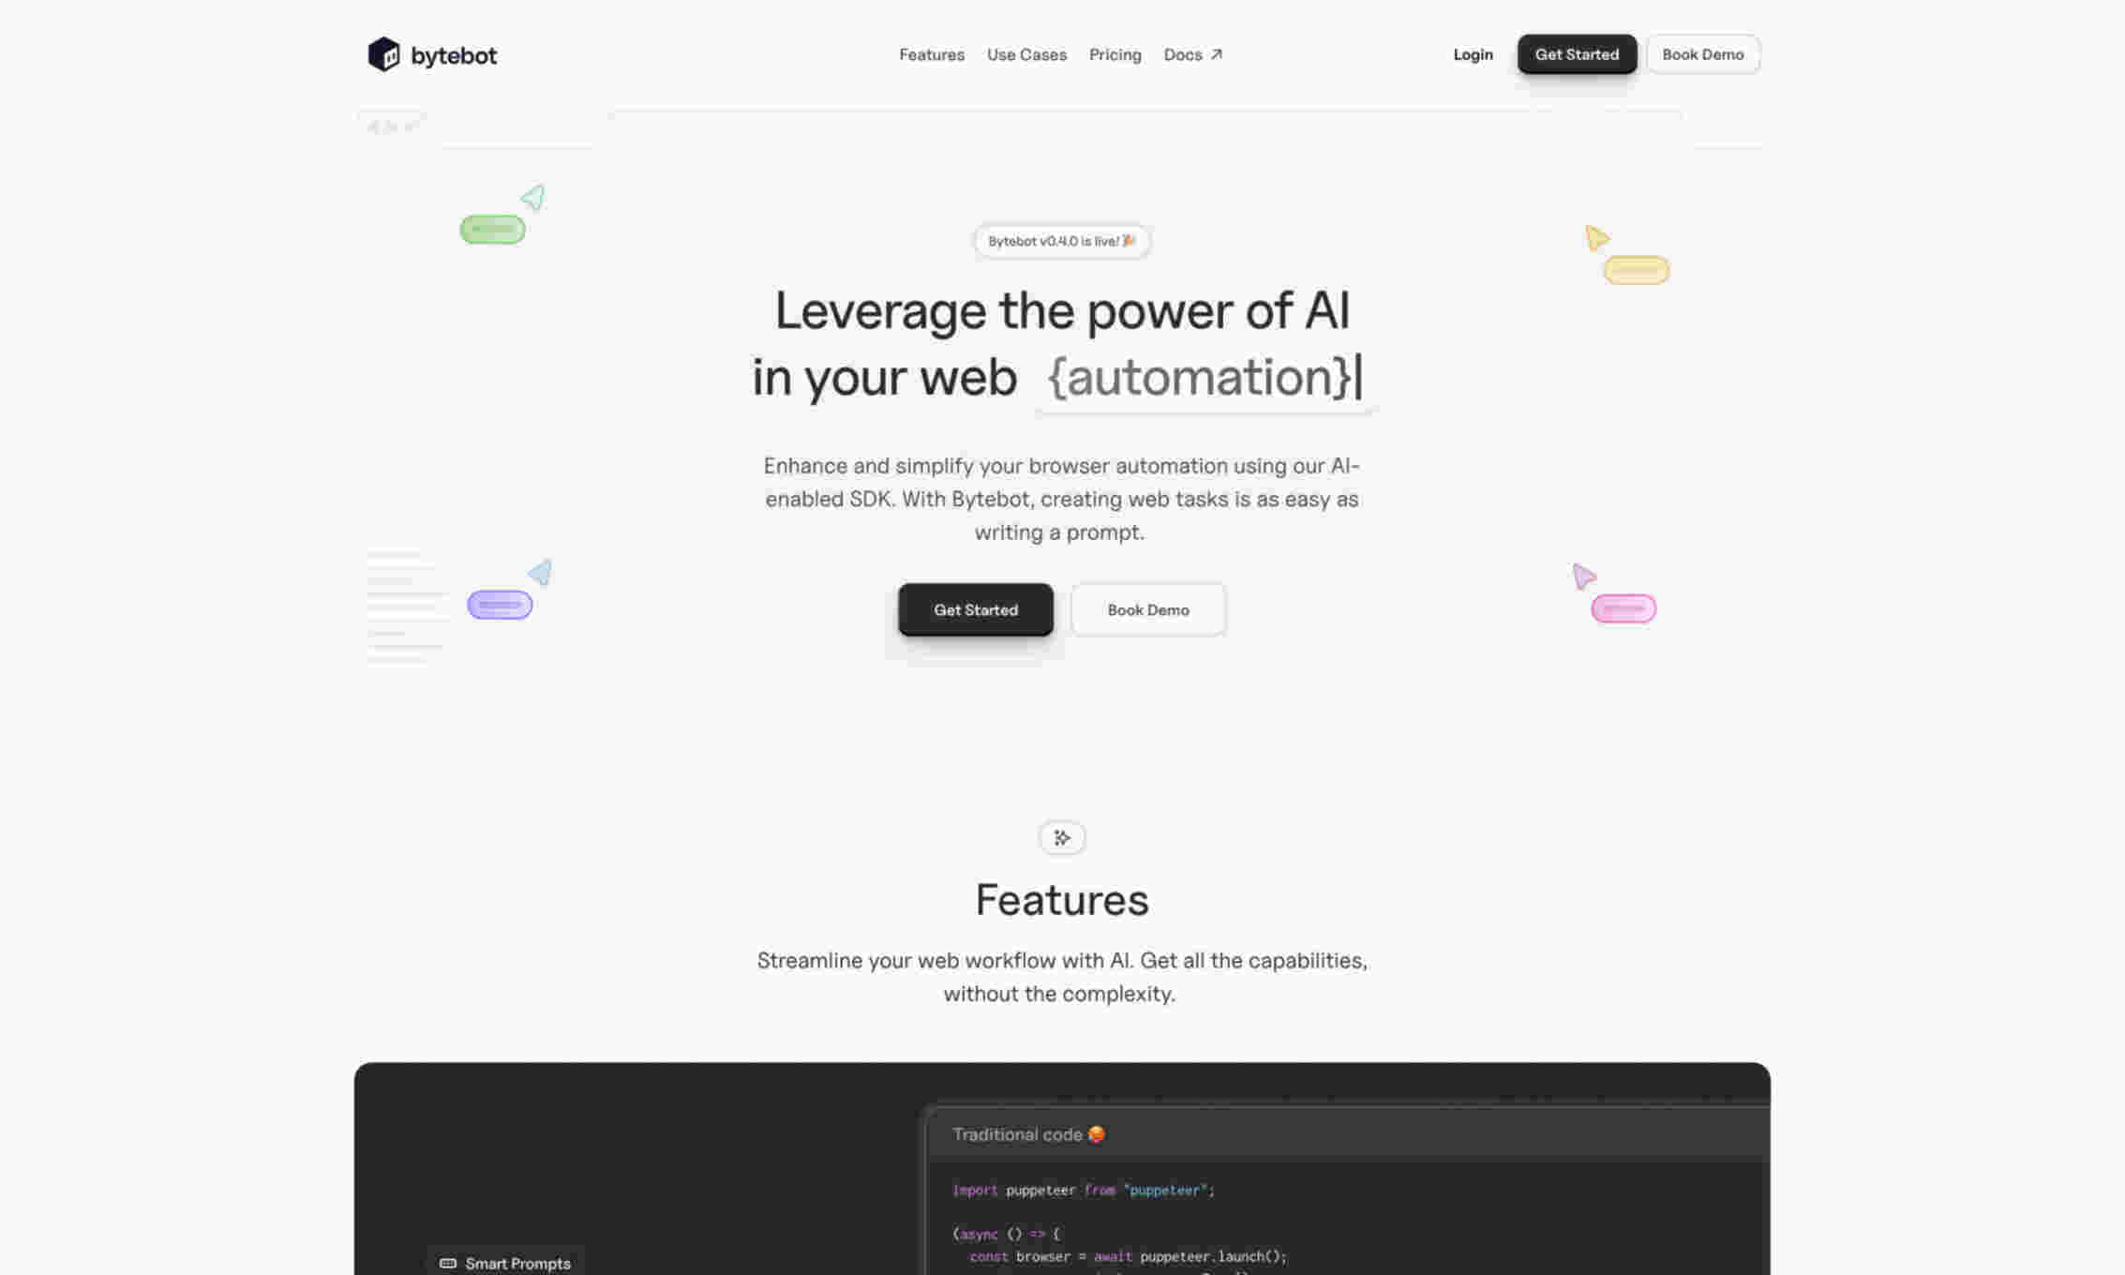The image size is (2125, 1275).
Task: Click the green pill-shaped toggle top-left
Action: (x=493, y=228)
